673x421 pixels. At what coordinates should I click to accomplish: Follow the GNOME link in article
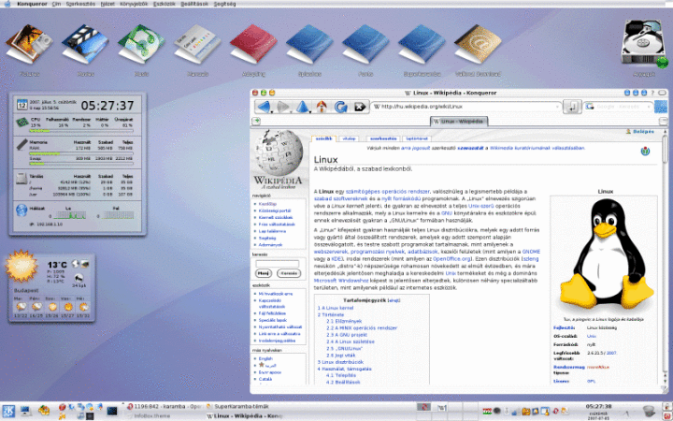pos(531,252)
